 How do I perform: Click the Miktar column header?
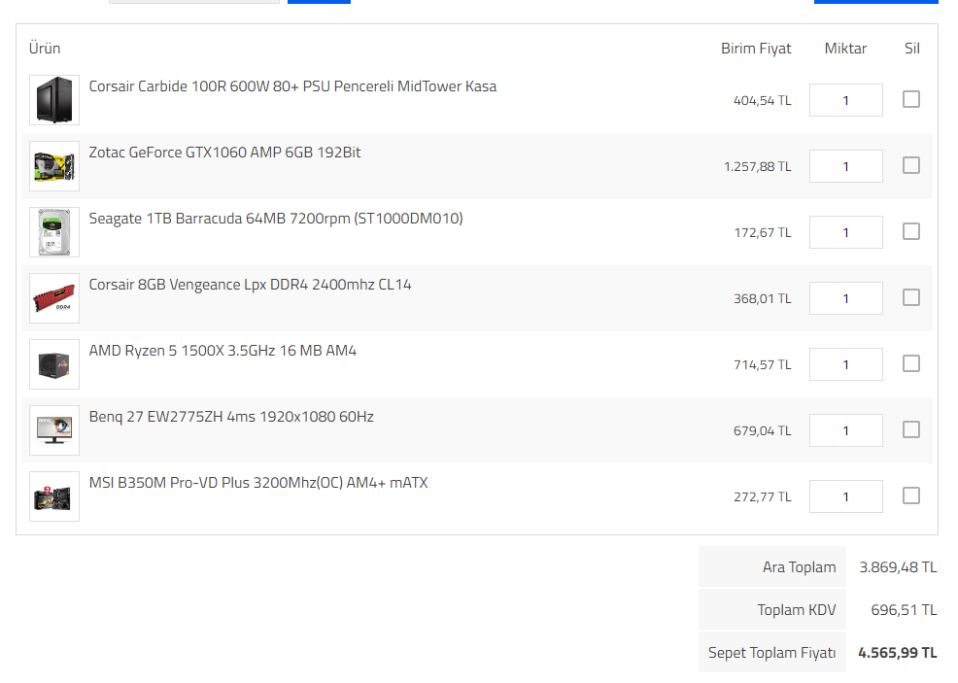(x=845, y=49)
